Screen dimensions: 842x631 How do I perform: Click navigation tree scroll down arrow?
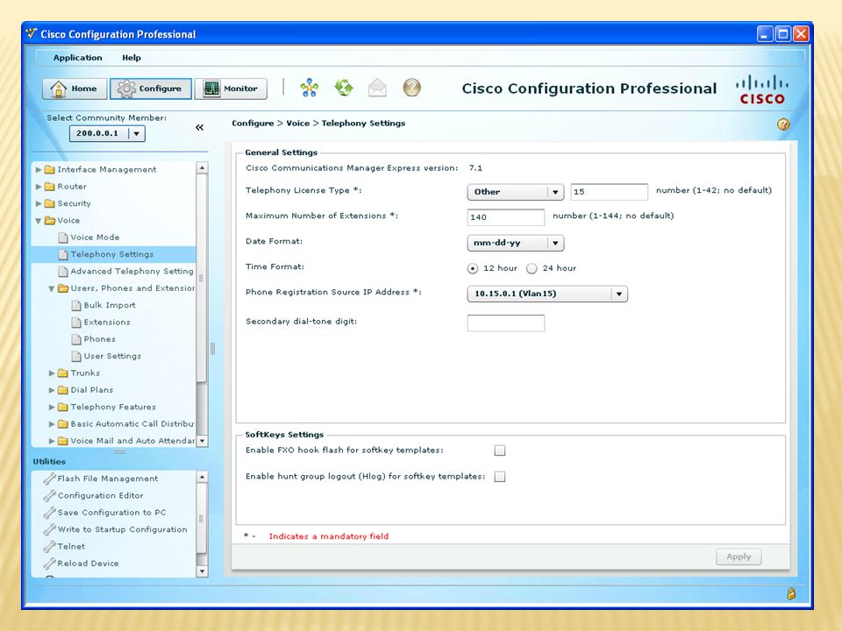point(202,441)
